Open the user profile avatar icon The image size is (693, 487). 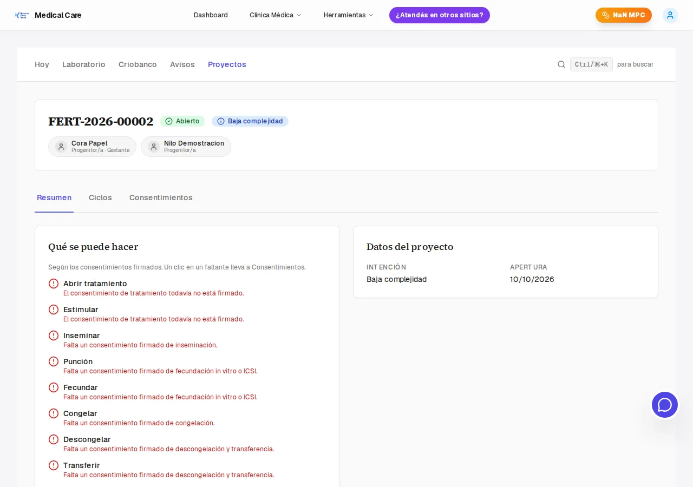coord(670,15)
